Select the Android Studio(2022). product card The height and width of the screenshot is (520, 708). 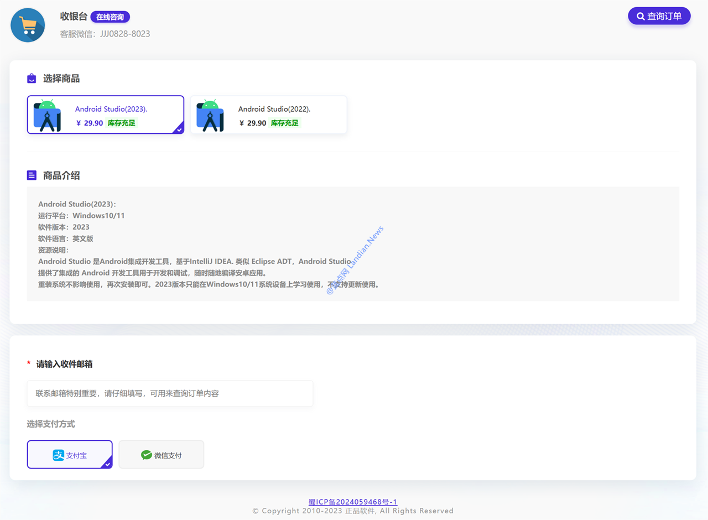click(x=269, y=115)
